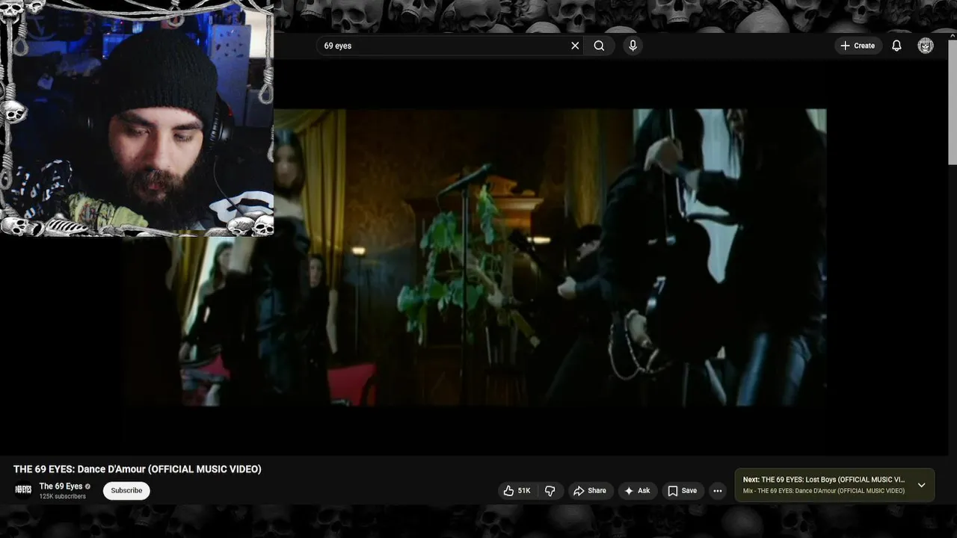Screen dimensions: 957x538
Task: Like the video with thumbs up 51K
Action: click(517, 491)
